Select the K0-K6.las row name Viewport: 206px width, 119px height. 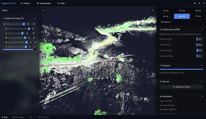point(14,24)
